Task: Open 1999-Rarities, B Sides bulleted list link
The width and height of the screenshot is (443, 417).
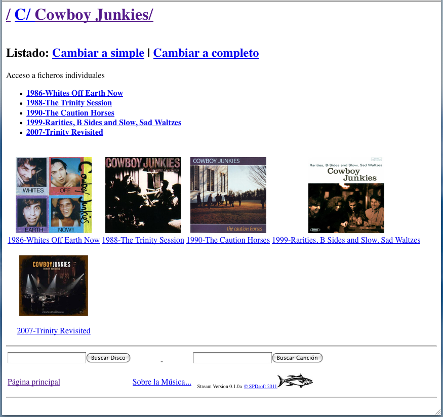Action: pos(104,123)
